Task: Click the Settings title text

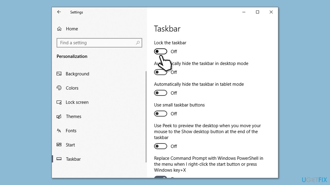Action: 76,12
